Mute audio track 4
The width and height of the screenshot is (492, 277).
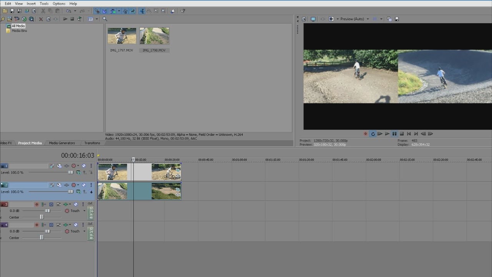(76, 225)
